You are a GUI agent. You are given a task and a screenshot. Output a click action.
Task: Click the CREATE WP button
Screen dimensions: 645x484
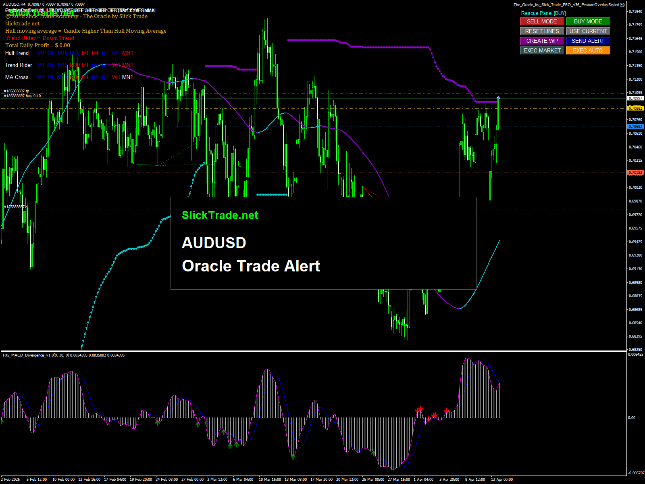coord(542,41)
